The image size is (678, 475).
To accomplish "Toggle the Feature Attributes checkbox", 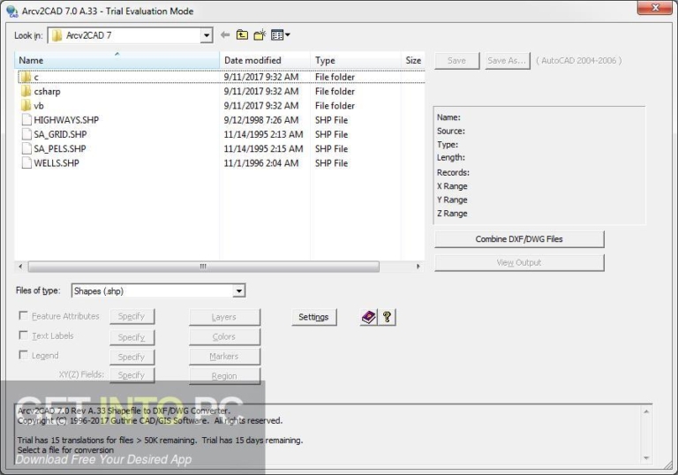I will click(x=23, y=316).
